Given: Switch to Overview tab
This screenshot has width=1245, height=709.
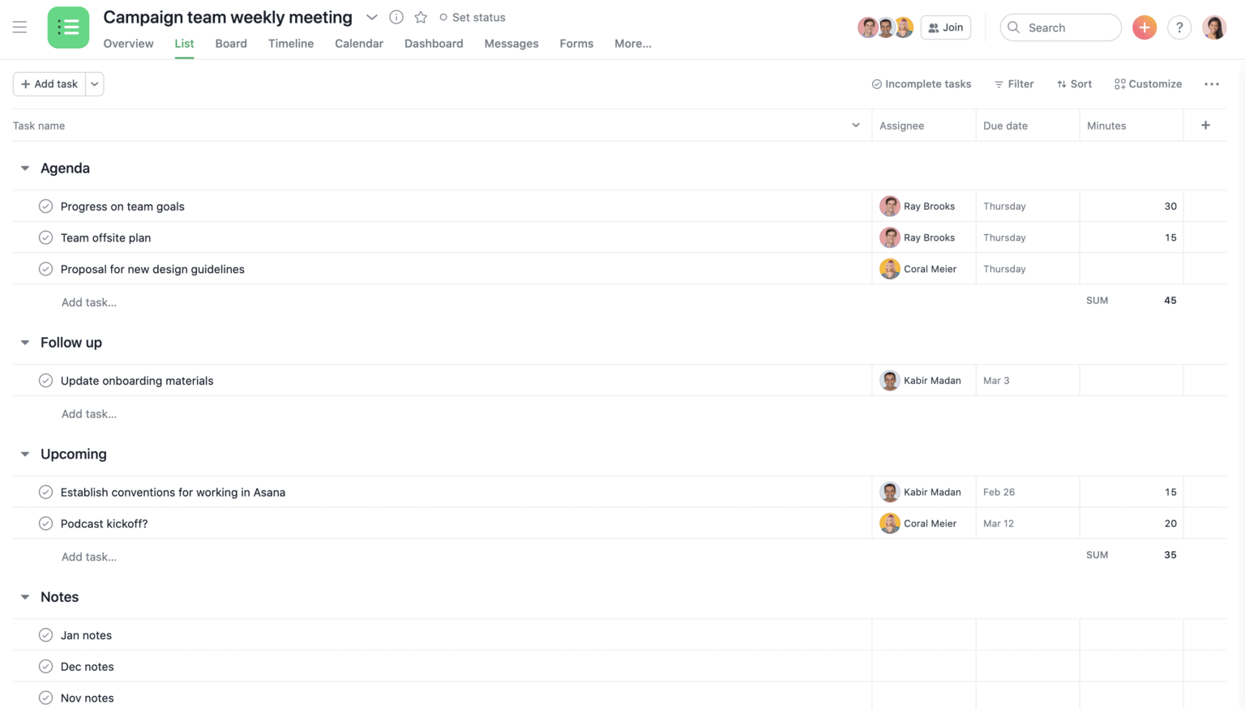Looking at the screenshot, I should (128, 44).
